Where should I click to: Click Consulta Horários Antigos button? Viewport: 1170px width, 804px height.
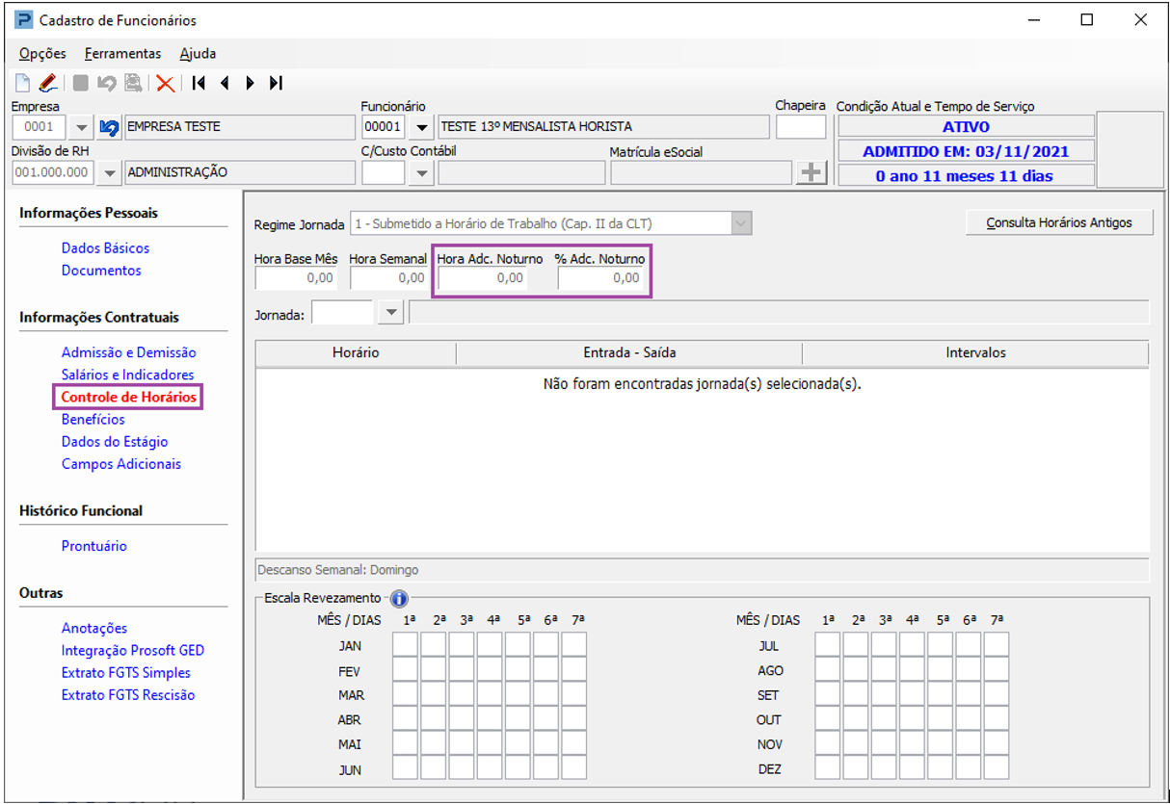click(x=1059, y=222)
